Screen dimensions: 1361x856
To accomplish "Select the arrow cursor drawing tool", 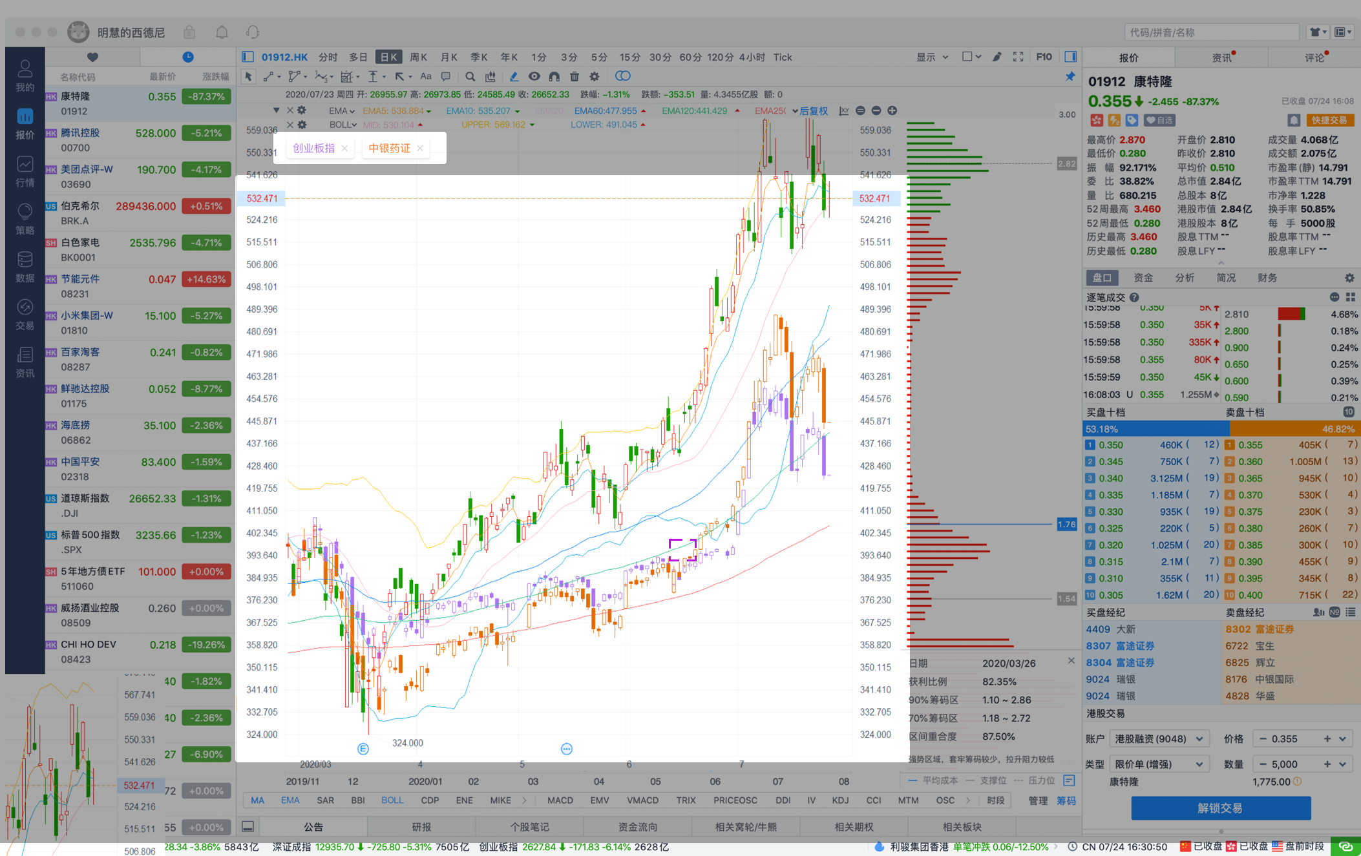I will click(x=248, y=76).
